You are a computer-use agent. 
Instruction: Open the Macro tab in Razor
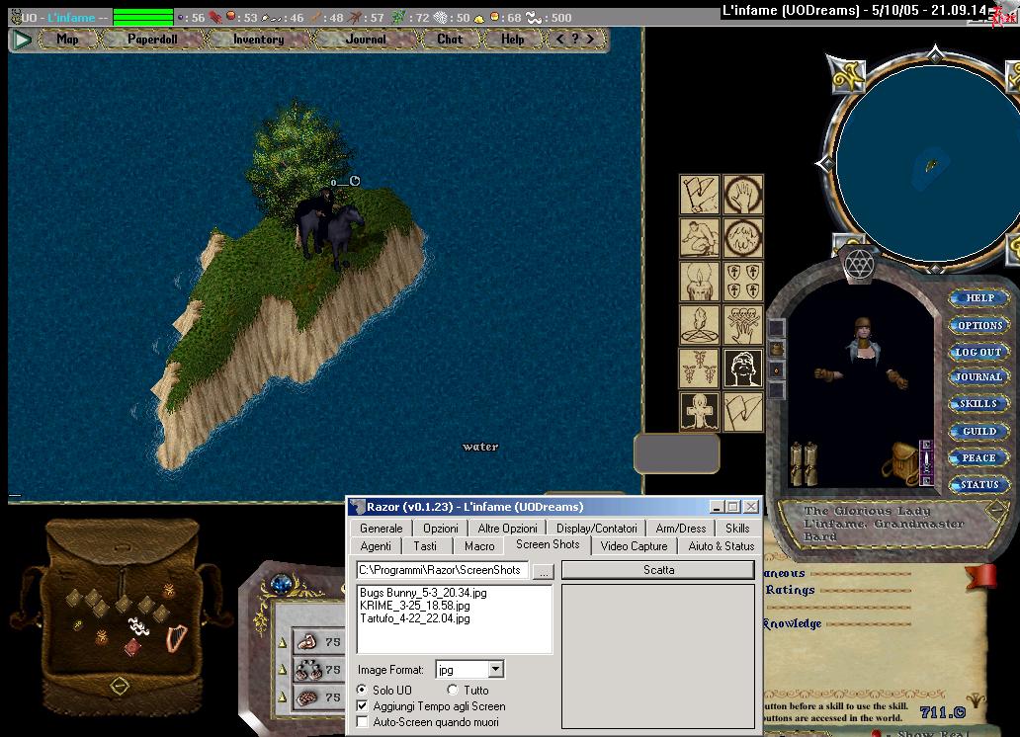tap(479, 546)
